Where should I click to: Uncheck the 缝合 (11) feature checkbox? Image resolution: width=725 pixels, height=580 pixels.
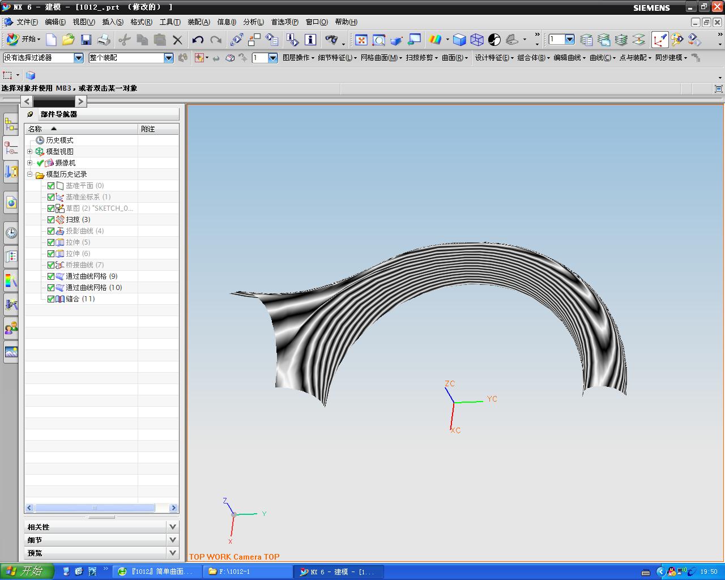point(51,299)
